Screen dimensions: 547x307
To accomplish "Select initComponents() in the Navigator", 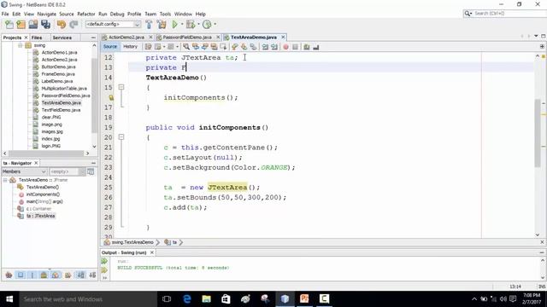I will click(x=43, y=194).
